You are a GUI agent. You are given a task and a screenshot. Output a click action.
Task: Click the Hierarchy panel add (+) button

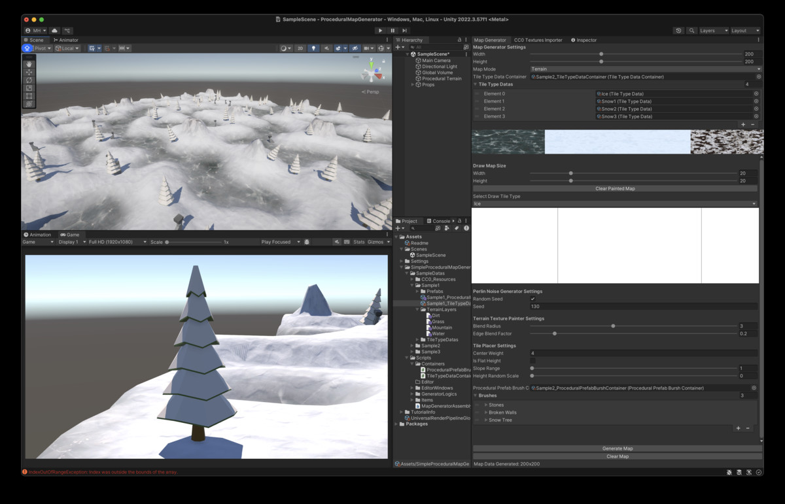398,47
